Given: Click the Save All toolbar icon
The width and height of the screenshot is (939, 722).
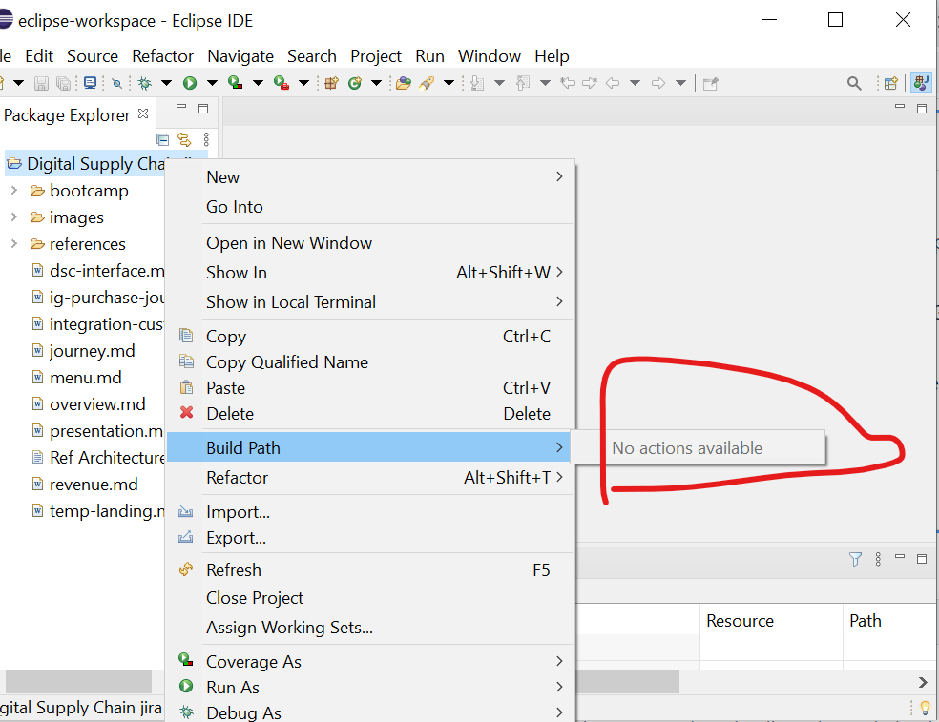Looking at the screenshot, I should click(x=63, y=83).
